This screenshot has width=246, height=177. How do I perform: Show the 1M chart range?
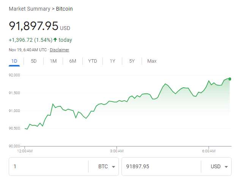(53, 61)
